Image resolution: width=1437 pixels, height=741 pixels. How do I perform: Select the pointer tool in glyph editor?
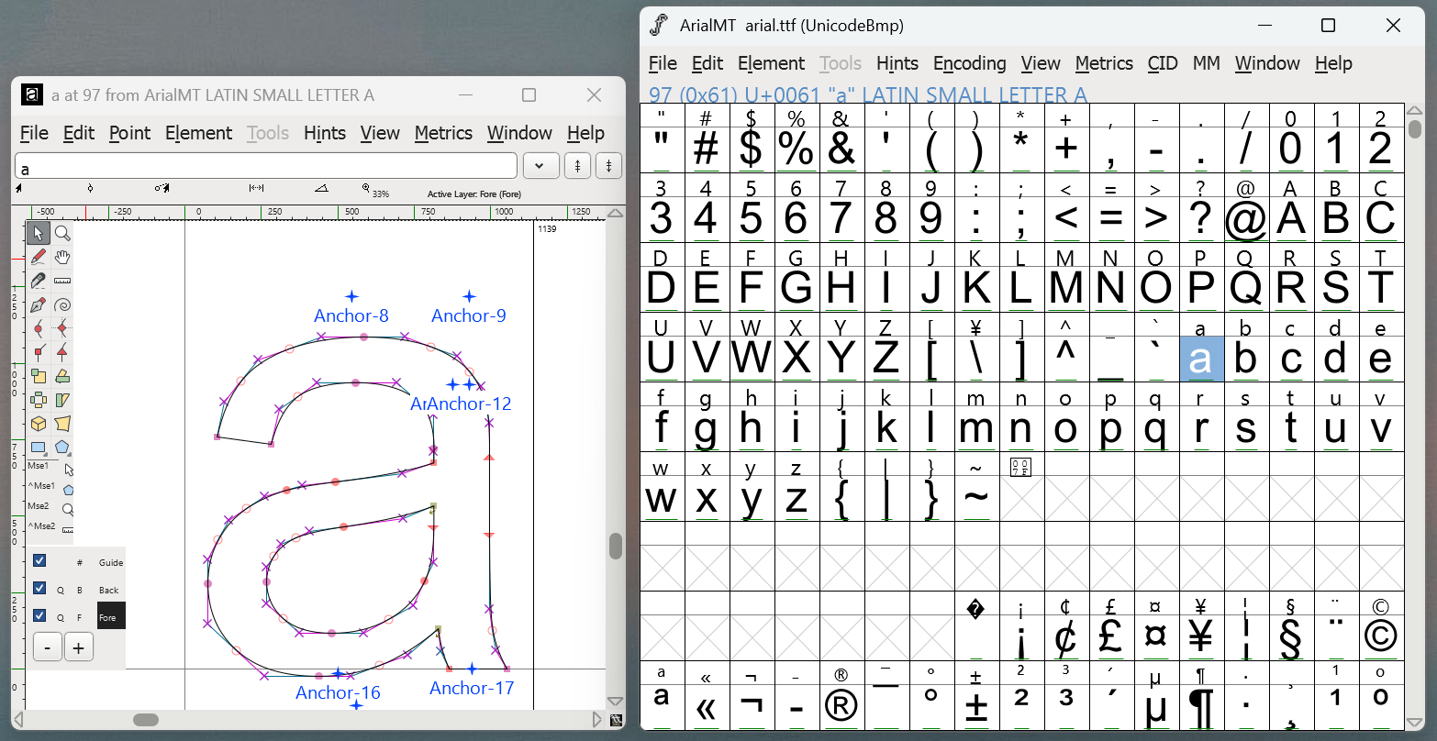[x=39, y=233]
